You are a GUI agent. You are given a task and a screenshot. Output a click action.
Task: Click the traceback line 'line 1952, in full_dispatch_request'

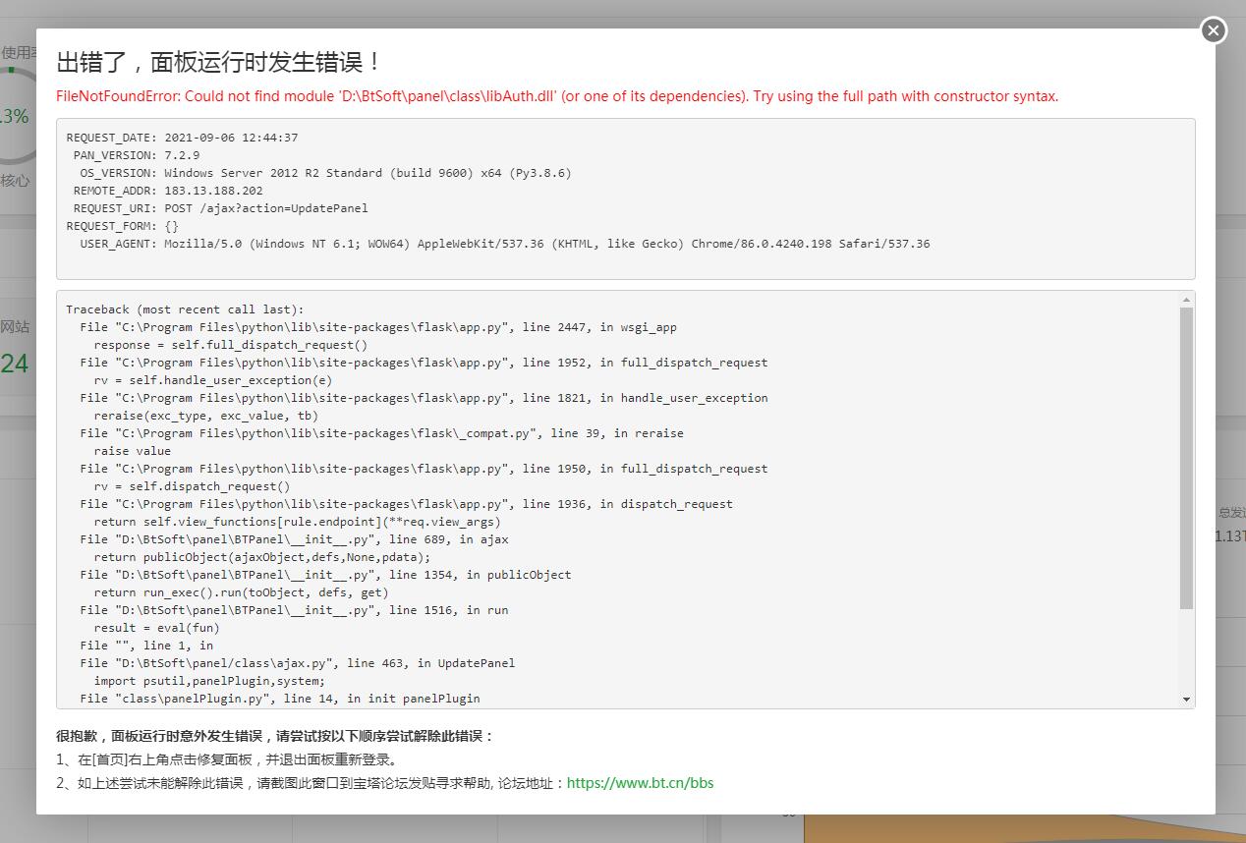[x=424, y=363]
